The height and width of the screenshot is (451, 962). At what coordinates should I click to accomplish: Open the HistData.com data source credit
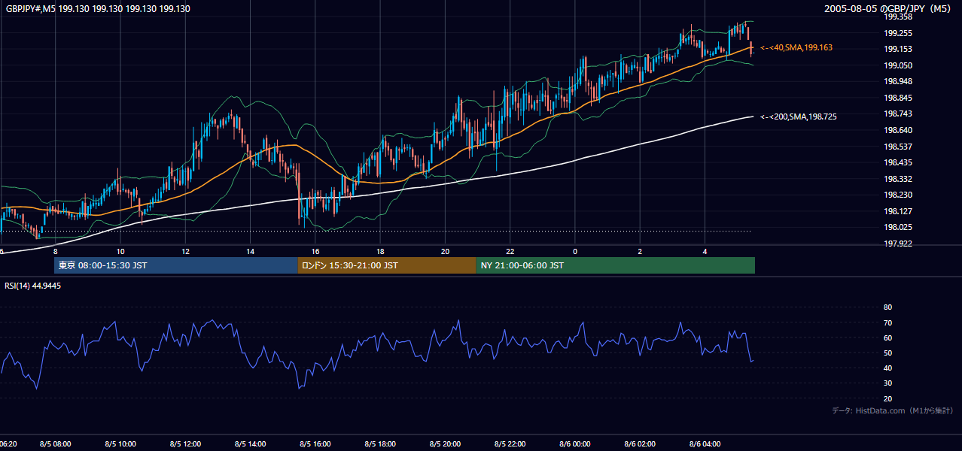[893, 410]
